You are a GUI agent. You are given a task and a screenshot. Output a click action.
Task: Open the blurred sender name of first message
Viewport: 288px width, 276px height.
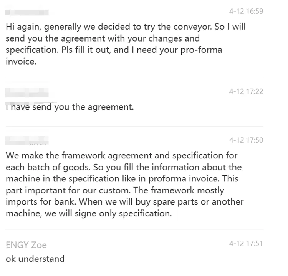27,12
